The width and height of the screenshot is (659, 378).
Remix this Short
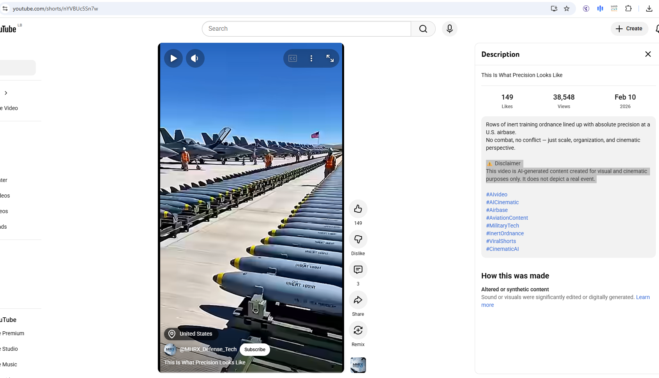[x=358, y=330]
